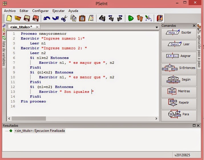Click the find previous binoculars icon

111,18
